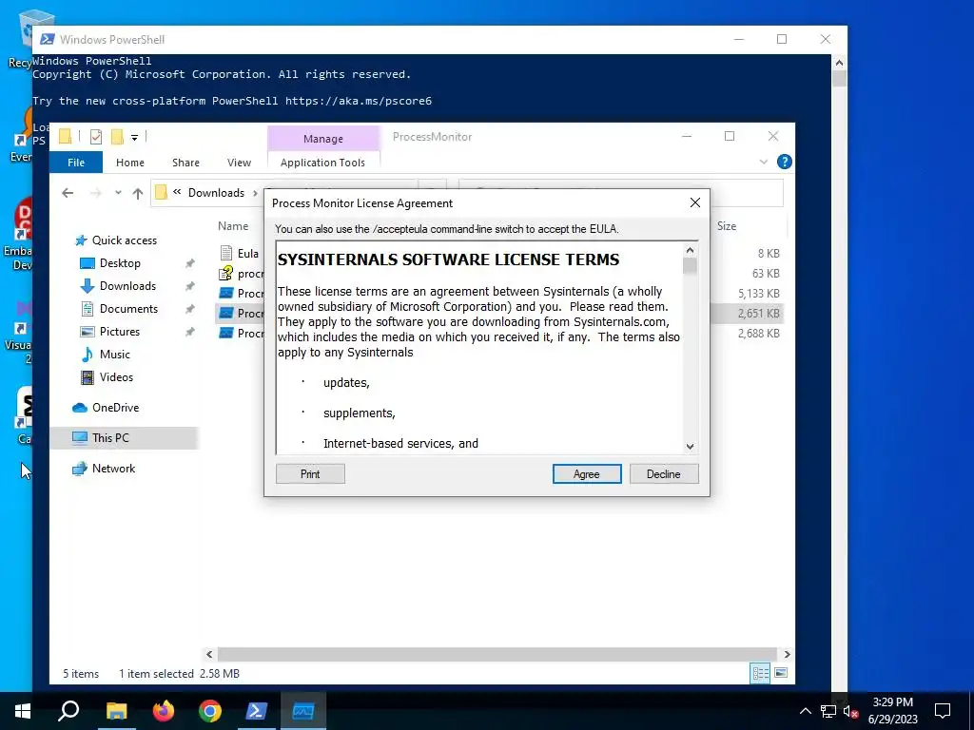The height and width of the screenshot is (730, 974).
Task: Select the procmon help file icon
Action: [x=226, y=273]
